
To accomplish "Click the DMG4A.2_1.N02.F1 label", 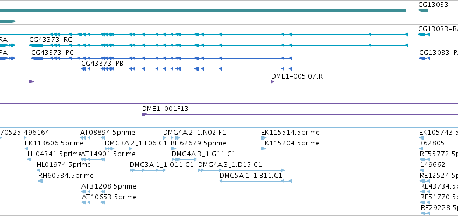I will coord(194,133).
